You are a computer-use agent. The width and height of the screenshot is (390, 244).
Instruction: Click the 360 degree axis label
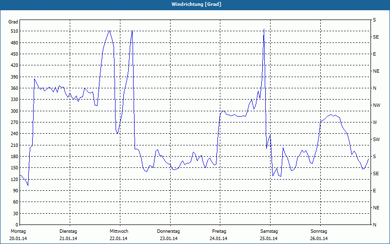click(15, 88)
